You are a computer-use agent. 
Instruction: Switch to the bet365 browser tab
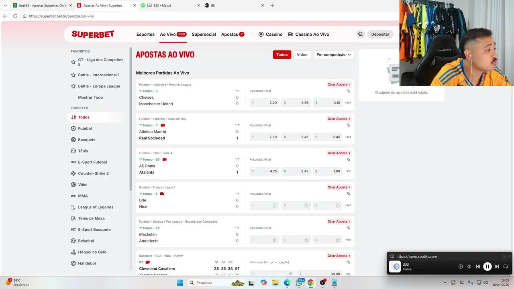42,6
